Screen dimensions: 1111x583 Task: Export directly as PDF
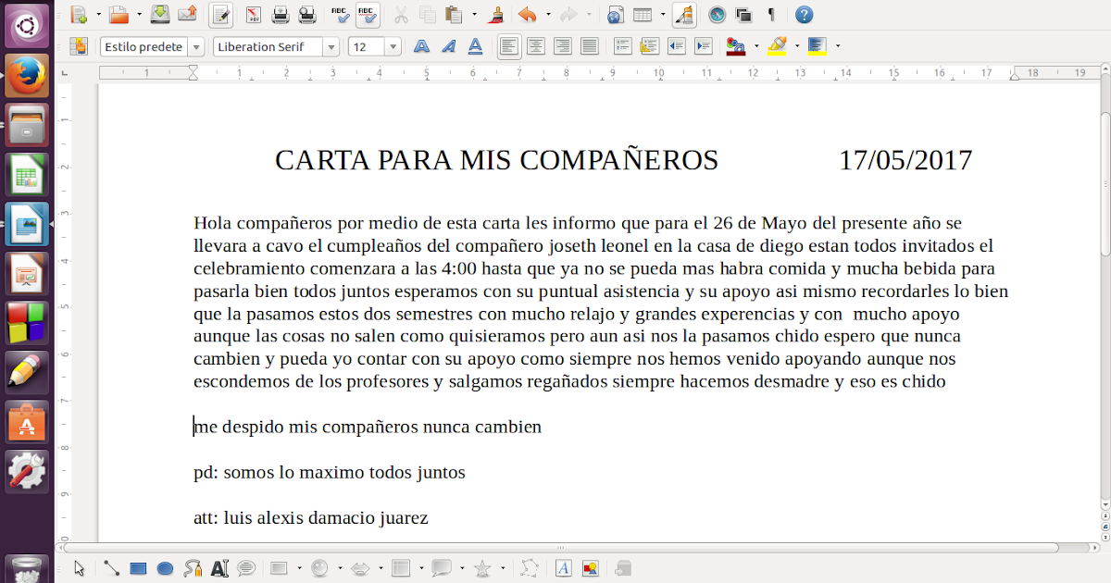(254, 14)
